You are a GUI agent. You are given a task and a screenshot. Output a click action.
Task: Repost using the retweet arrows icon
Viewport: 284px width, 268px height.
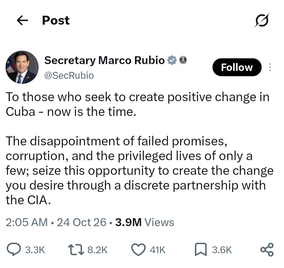click(76, 250)
